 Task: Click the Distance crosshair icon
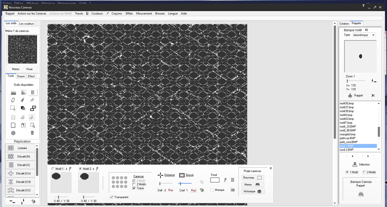point(160,175)
